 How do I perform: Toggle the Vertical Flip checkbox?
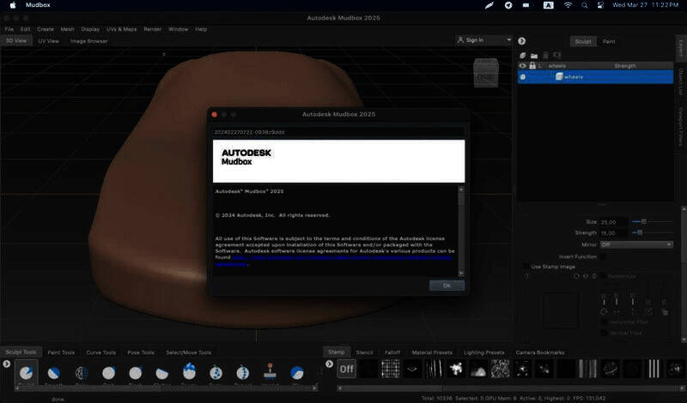click(x=604, y=333)
